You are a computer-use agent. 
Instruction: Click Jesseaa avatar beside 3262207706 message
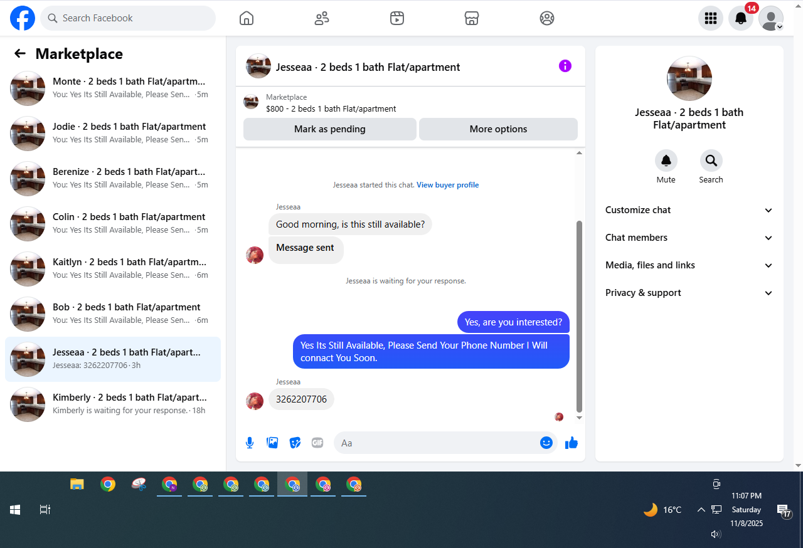[x=255, y=401]
